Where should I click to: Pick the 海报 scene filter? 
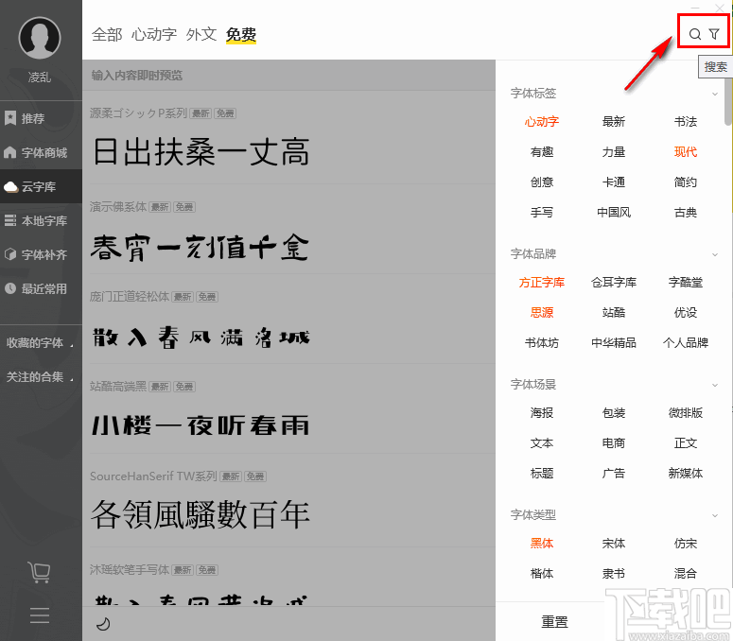click(x=542, y=413)
